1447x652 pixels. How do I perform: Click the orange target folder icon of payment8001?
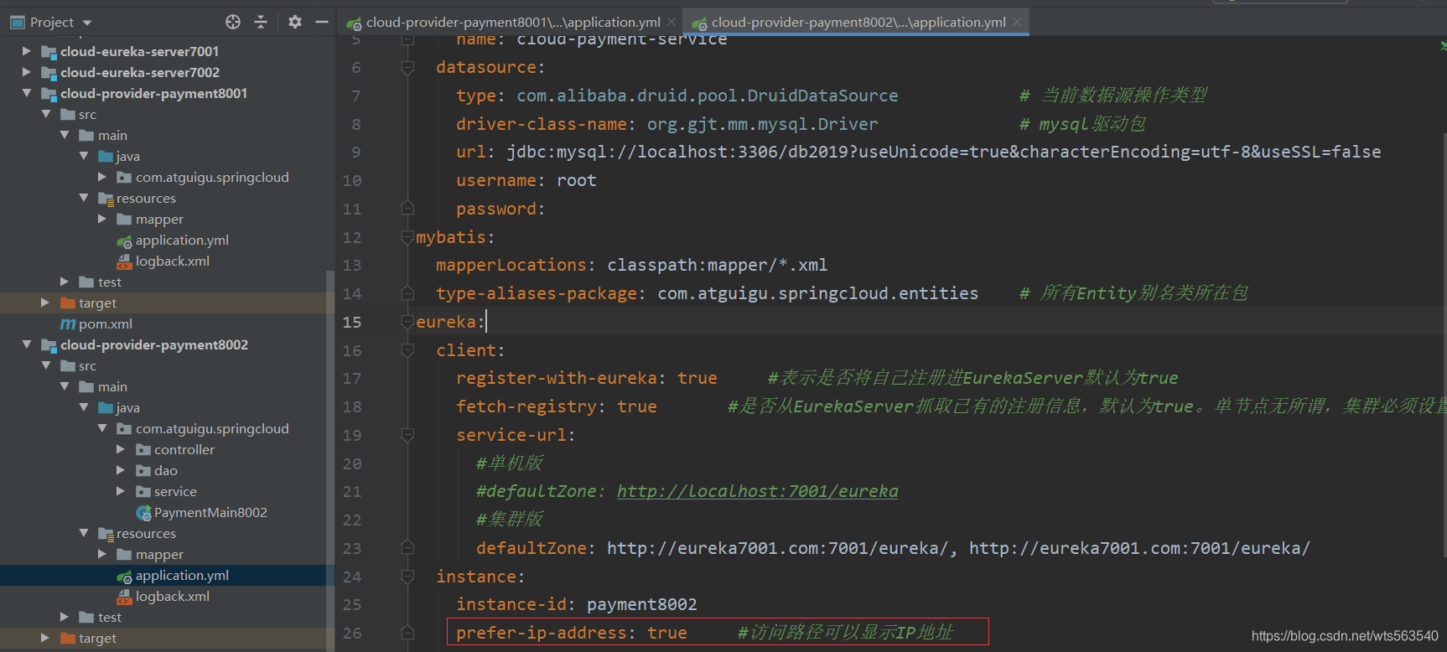click(68, 303)
